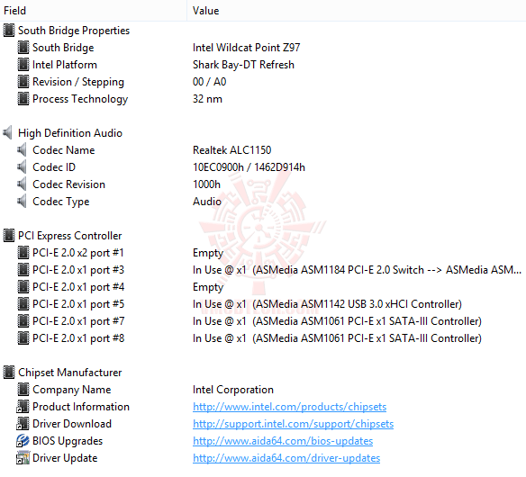This screenshot has width=526, height=477.
Task: Click the chip icon beside Process Technology
Action: coord(23,99)
